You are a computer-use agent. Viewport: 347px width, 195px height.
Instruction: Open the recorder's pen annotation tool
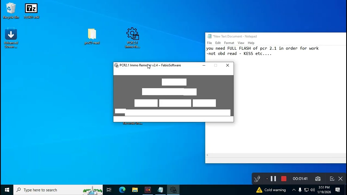[257, 179]
